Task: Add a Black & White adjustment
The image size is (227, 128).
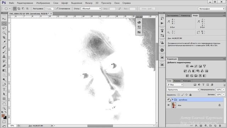Action: (x=194, y=71)
